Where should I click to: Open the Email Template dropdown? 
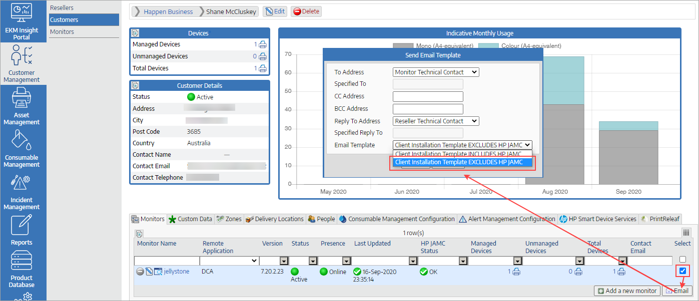(462, 145)
